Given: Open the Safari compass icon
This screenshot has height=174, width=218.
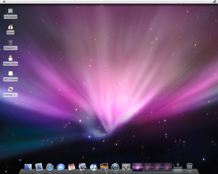Looking at the screenshot, I should click(x=50, y=167).
